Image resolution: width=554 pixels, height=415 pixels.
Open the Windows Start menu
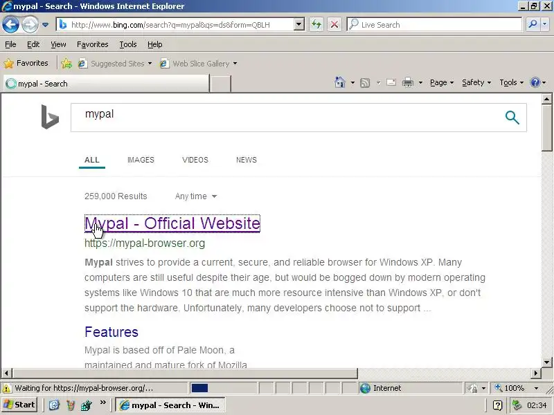[19, 405]
